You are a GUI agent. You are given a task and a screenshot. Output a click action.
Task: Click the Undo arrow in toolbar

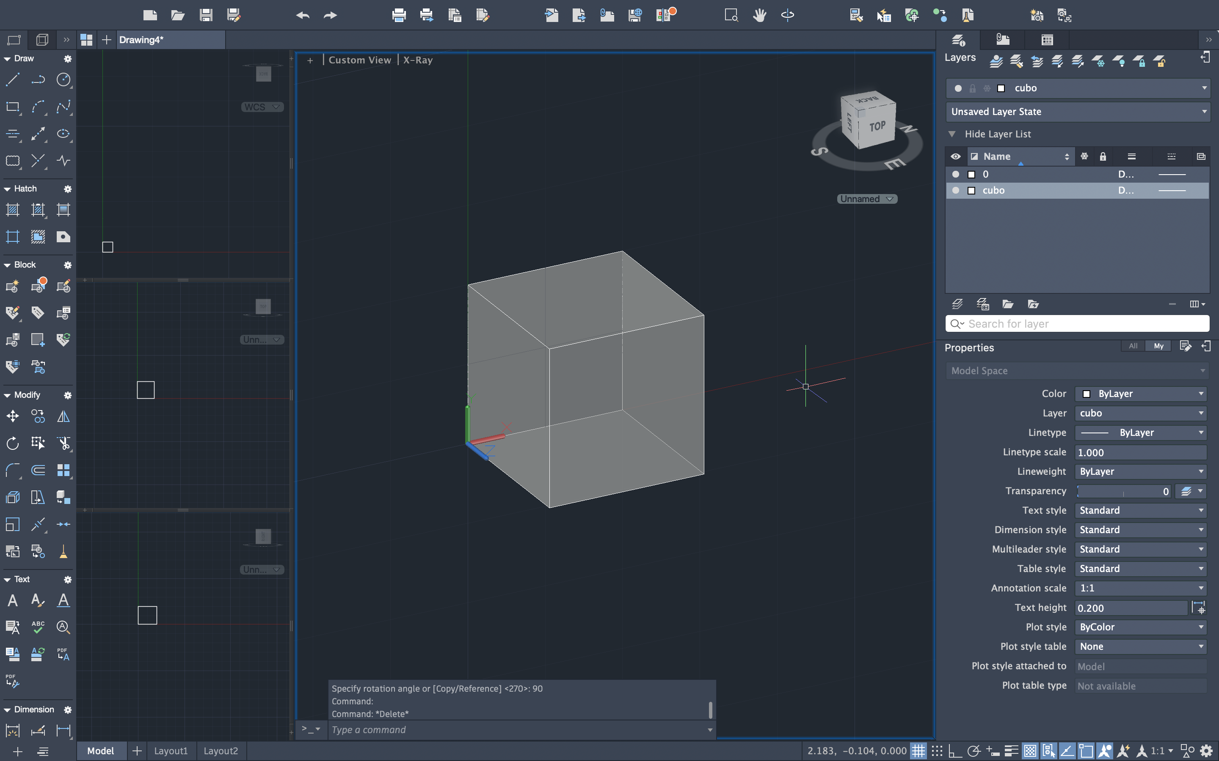[x=303, y=15]
